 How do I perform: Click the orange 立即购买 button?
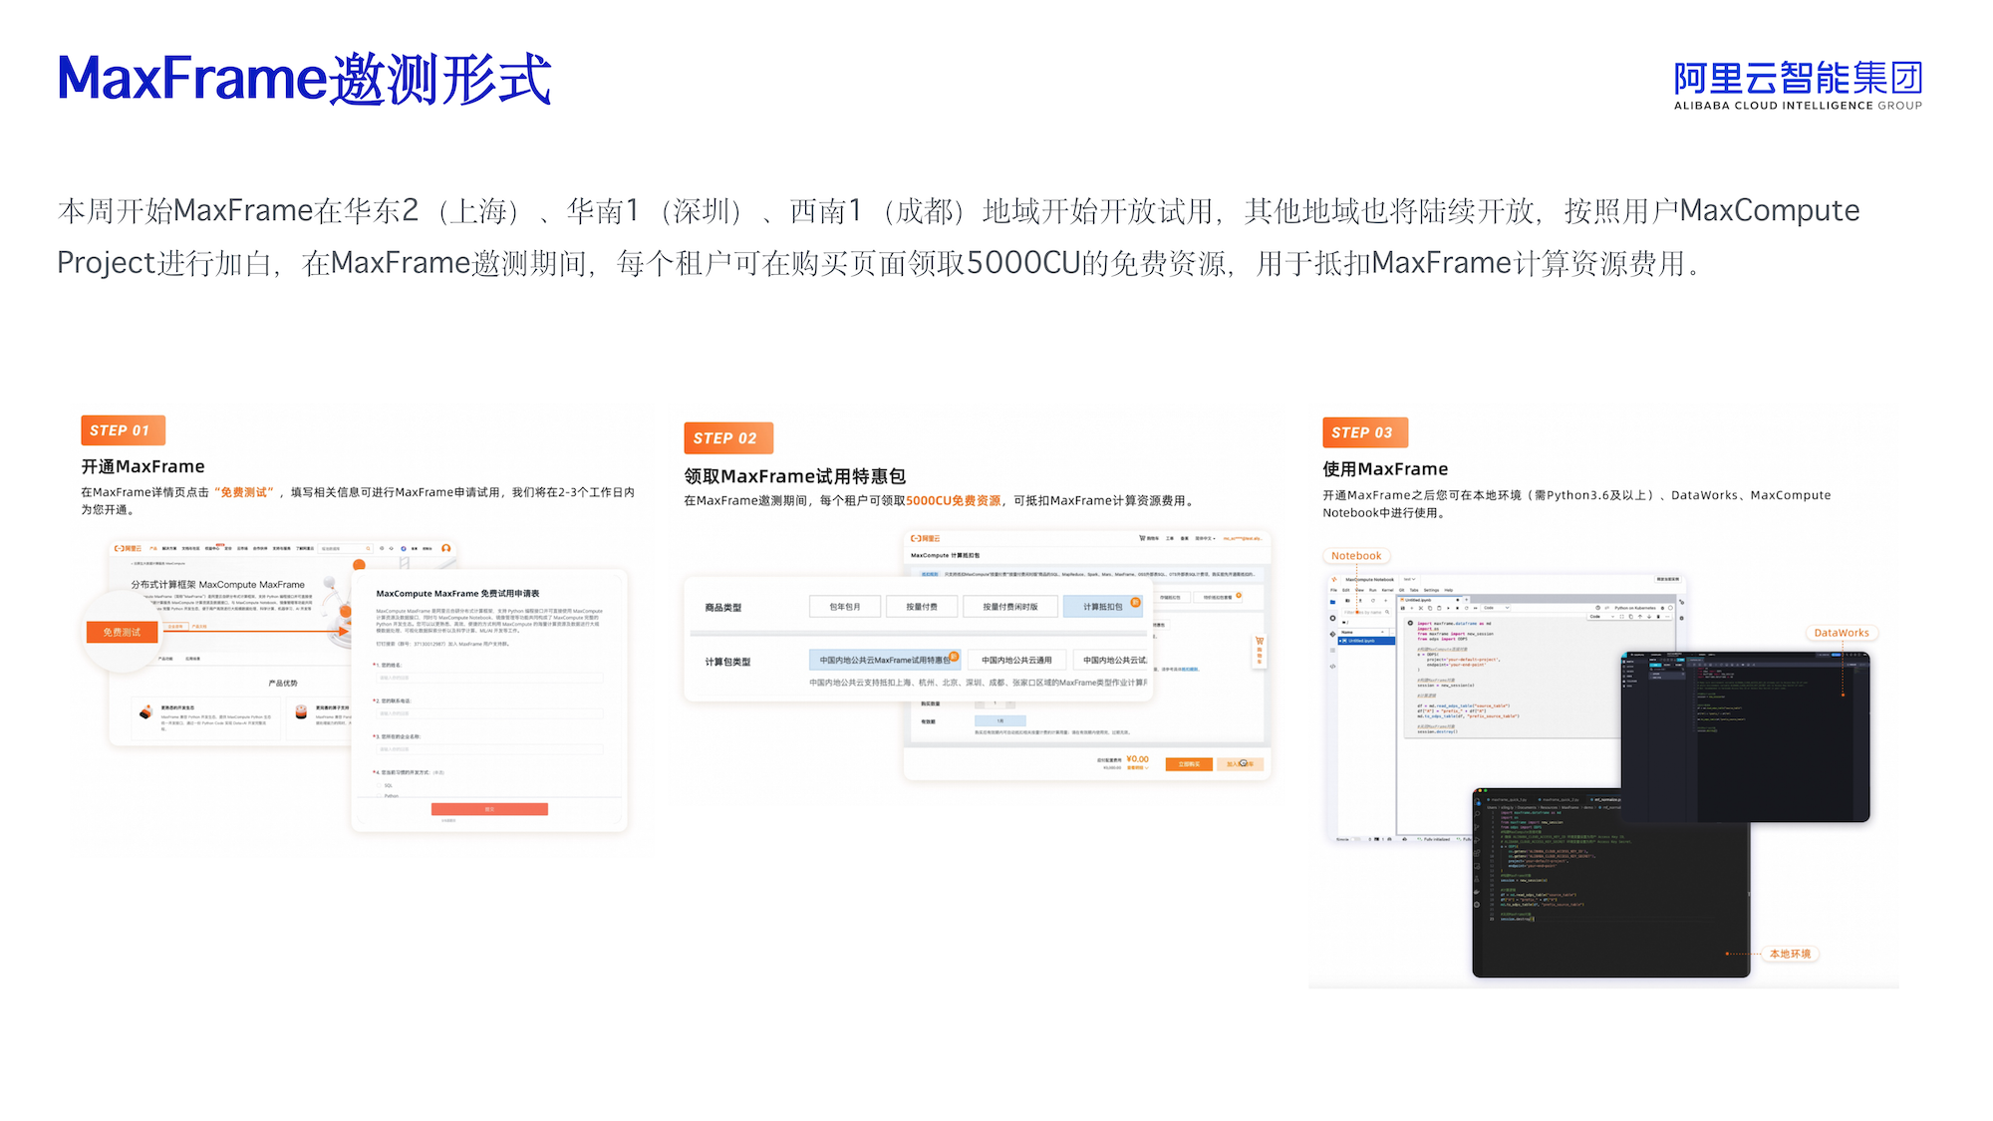coord(1189,764)
